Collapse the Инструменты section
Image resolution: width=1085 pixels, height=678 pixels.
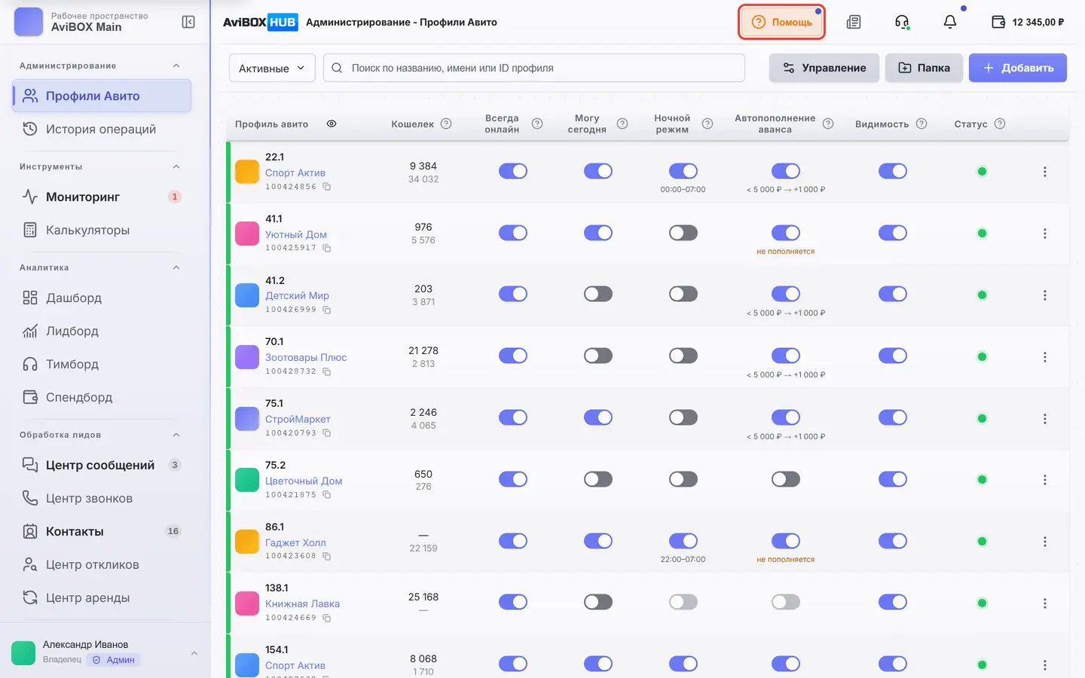[x=176, y=166]
